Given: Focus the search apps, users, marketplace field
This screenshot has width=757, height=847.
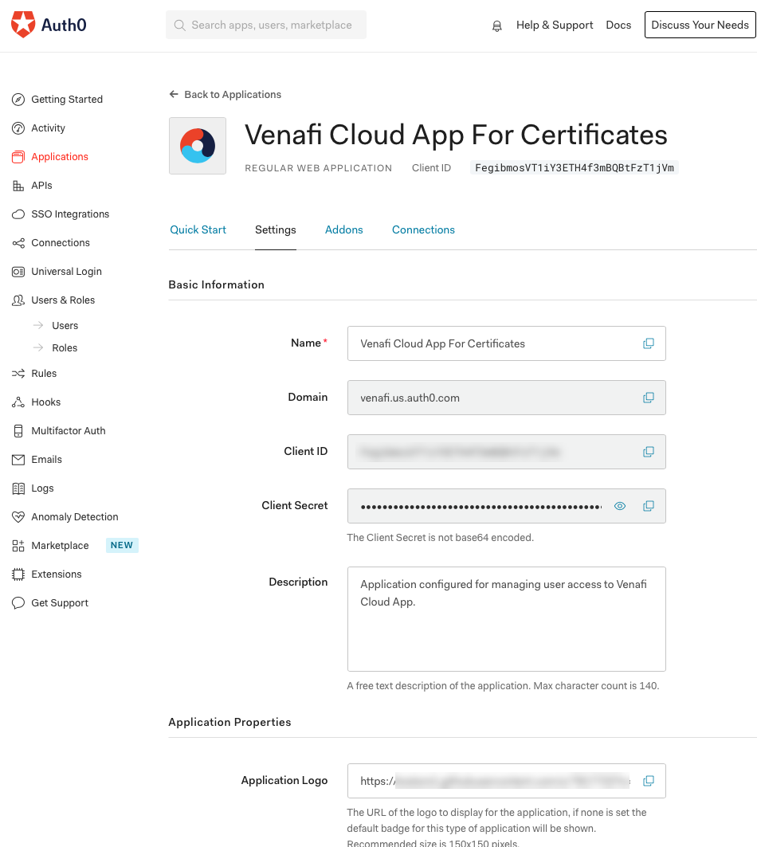Looking at the screenshot, I should tap(266, 25).
